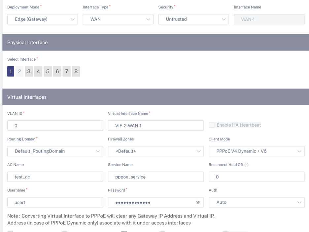Click the note about converting to PPPoE

coord(111,219)
